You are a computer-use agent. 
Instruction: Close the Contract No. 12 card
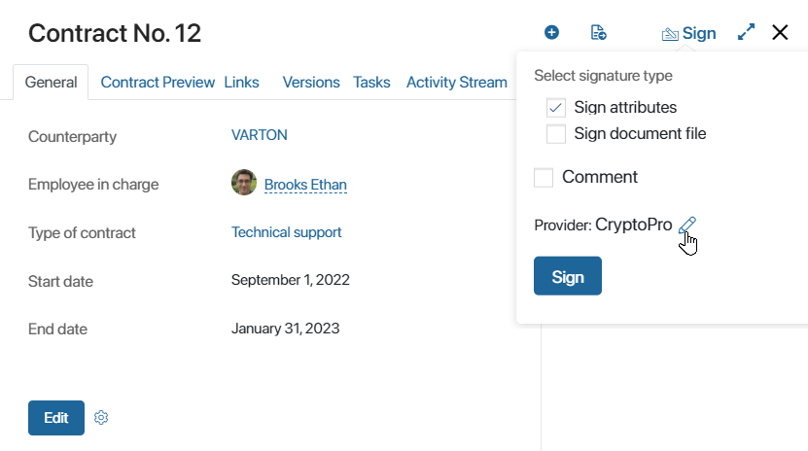point(780,32)
